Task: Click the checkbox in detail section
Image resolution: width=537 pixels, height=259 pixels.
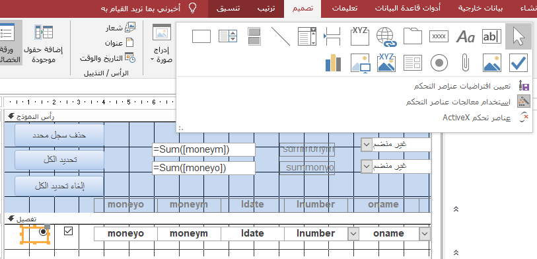Action: coord(68,231)
